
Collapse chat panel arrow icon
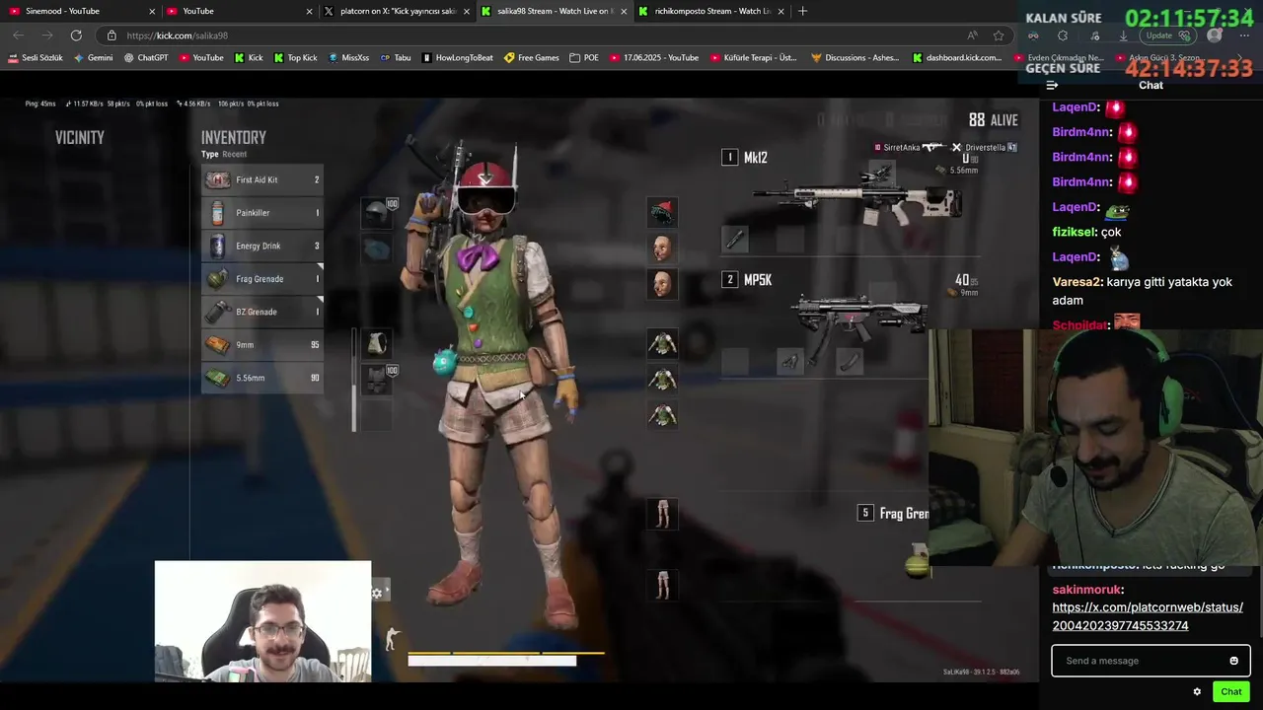coord(1052,85)
